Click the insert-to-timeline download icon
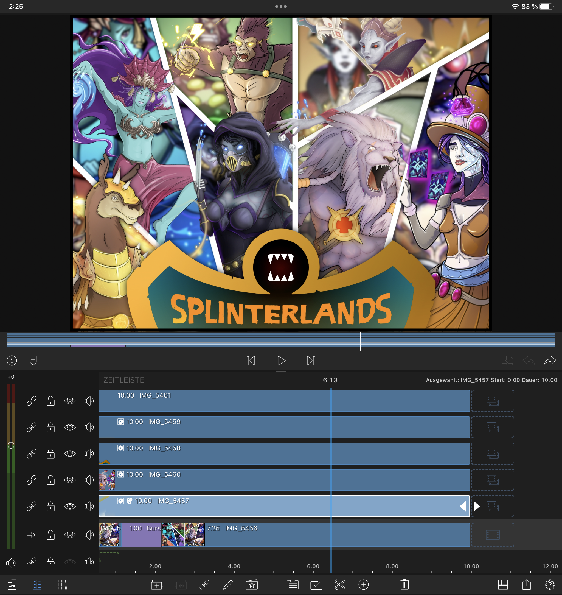The image size is (562, 595). pos(507,361)
